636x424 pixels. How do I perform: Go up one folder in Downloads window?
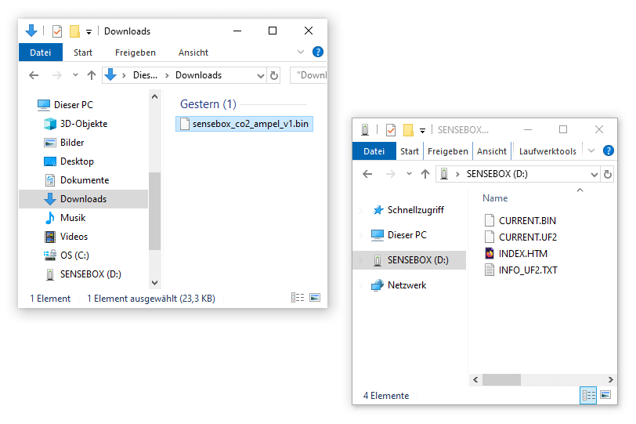coord(92,75)
